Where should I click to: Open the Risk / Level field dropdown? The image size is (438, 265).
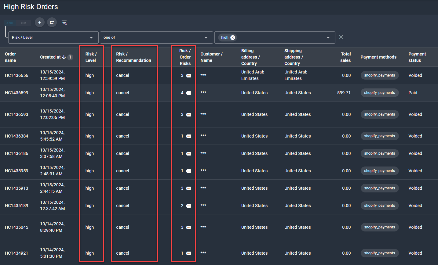click(x=53, y=38)
